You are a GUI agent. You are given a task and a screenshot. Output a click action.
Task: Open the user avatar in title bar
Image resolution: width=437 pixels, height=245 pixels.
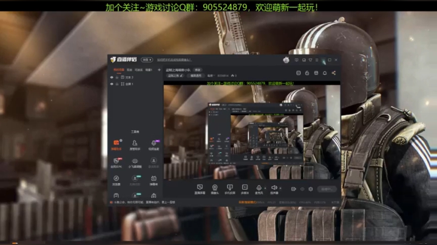point(286,59)
